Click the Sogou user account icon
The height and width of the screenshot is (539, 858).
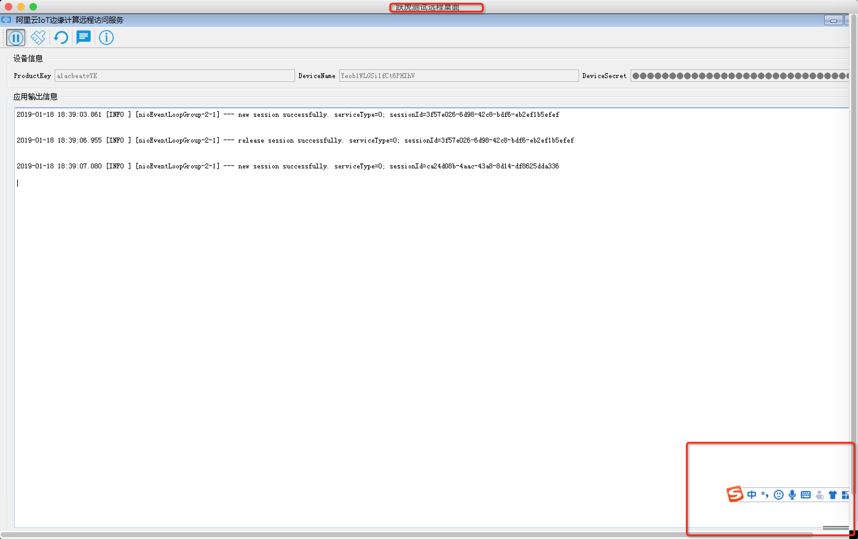point(820,494)
